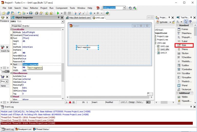Select TComboBox in the Tool Palette
Image resolution: width=197 pixels, height=132 pixels.
click(185, 69)
